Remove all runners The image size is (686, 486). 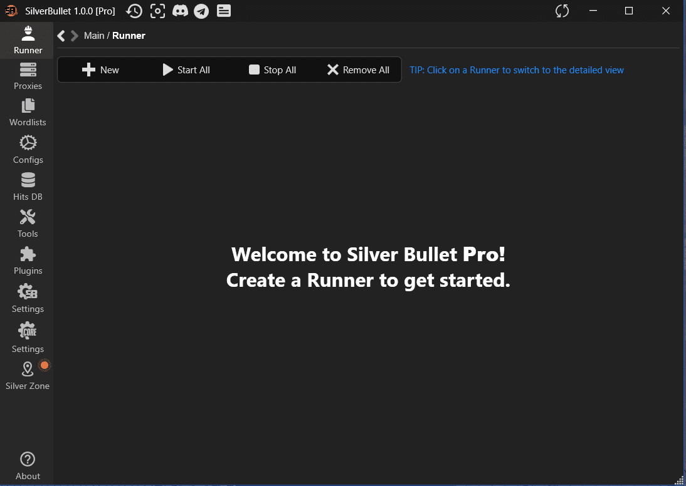(358, 70)
